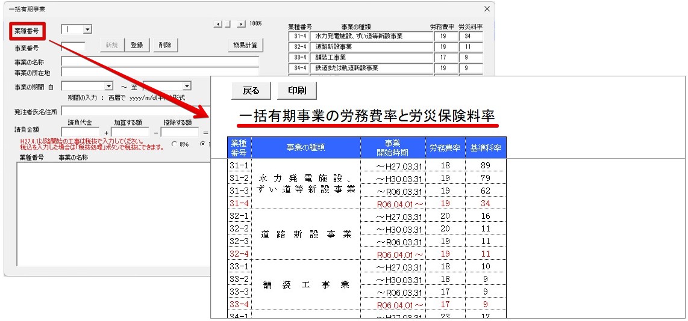688x321 pixels.
Task: Click the 34-4 code cell in the dialog list
Action: [299, 68]
